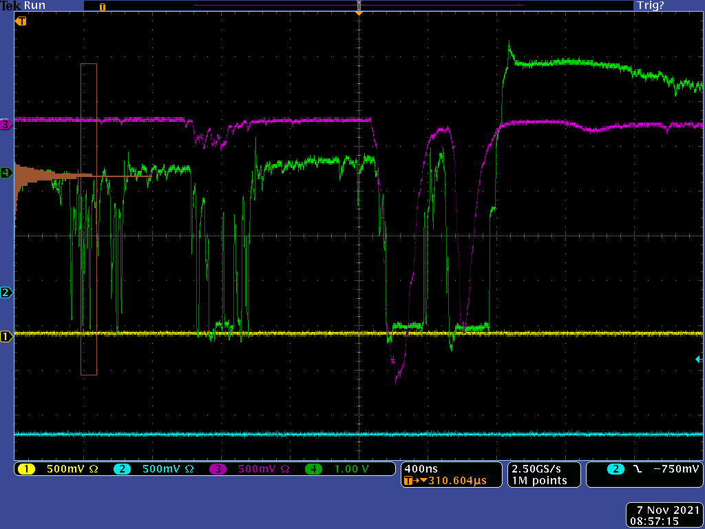Click the Run acquisition status label
The height and width of the screenshot is (529, 705).
point(34,6)
